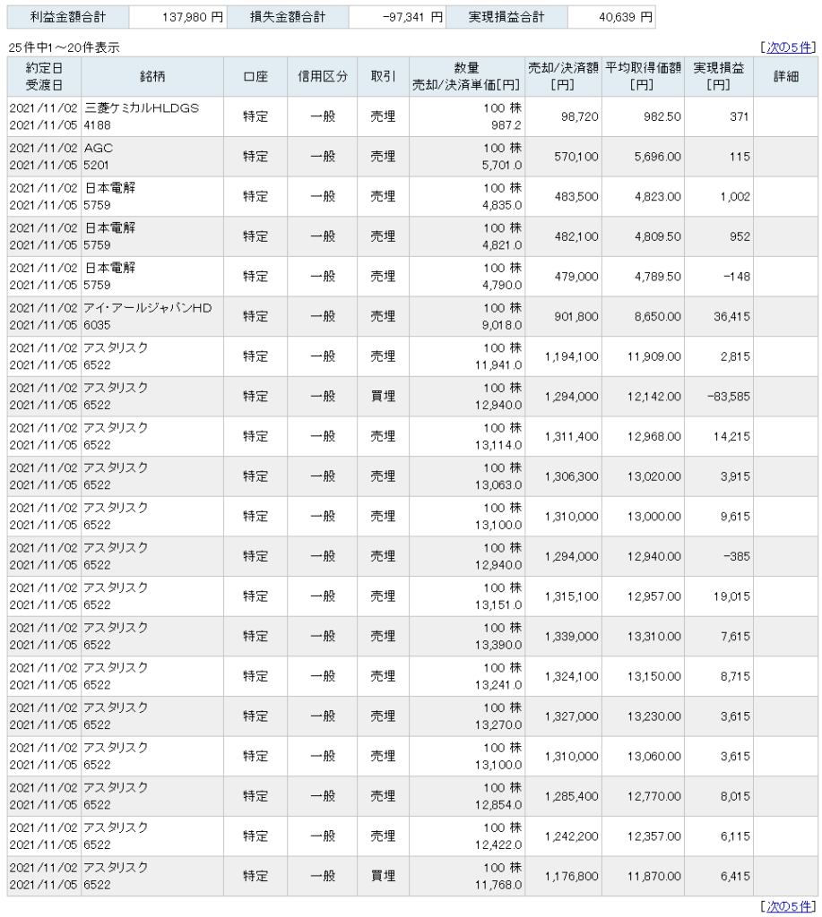The height and width of the screenshot is (917, 822).
Task: Click average cost 4,823.00
Action: 657,196
